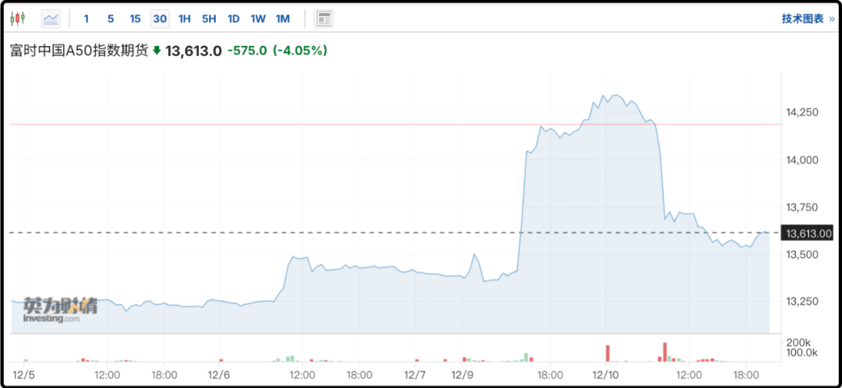Switch chart to 1H interval

[x=184, y=18]
